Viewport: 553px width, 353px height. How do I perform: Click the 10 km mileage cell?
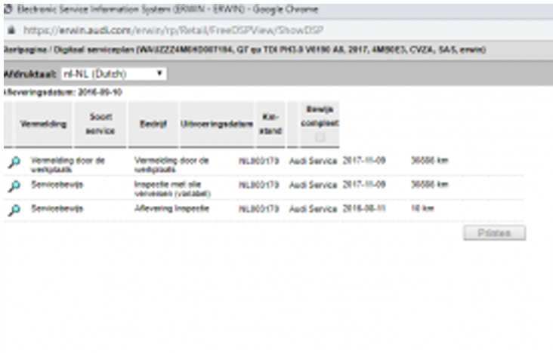tap(421, 209)
